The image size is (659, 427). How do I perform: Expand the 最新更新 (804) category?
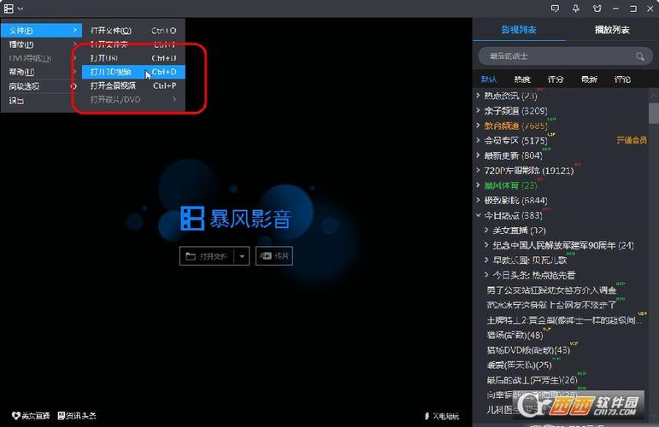479,155
